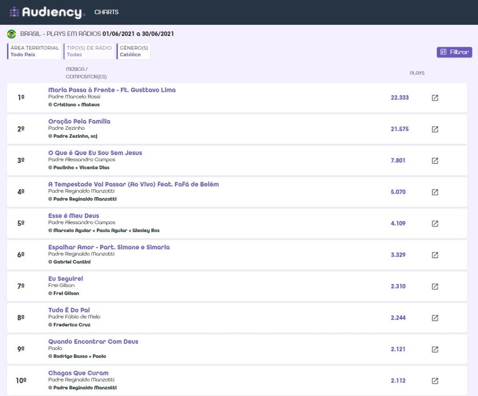Open song A Tempestade Vai Passar (Ao Vivo)
This screenshot has width=478, height=396.
click(134, 184)
